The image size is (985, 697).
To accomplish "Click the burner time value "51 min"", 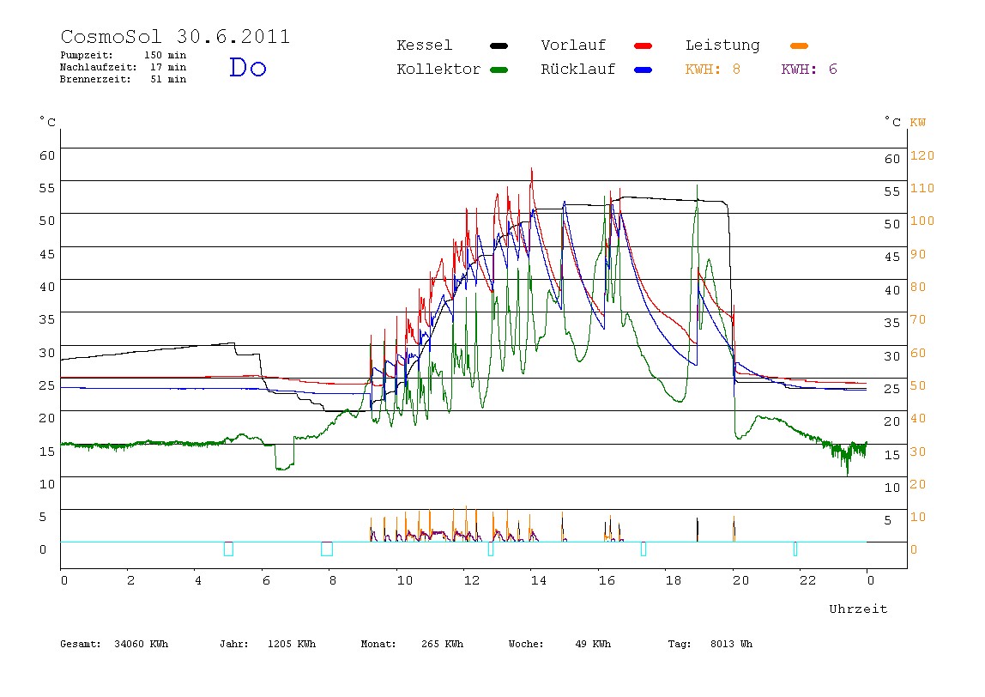I will coord(167,79).
